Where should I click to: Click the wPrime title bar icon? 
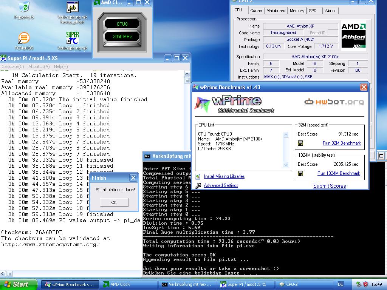point(196,87)
